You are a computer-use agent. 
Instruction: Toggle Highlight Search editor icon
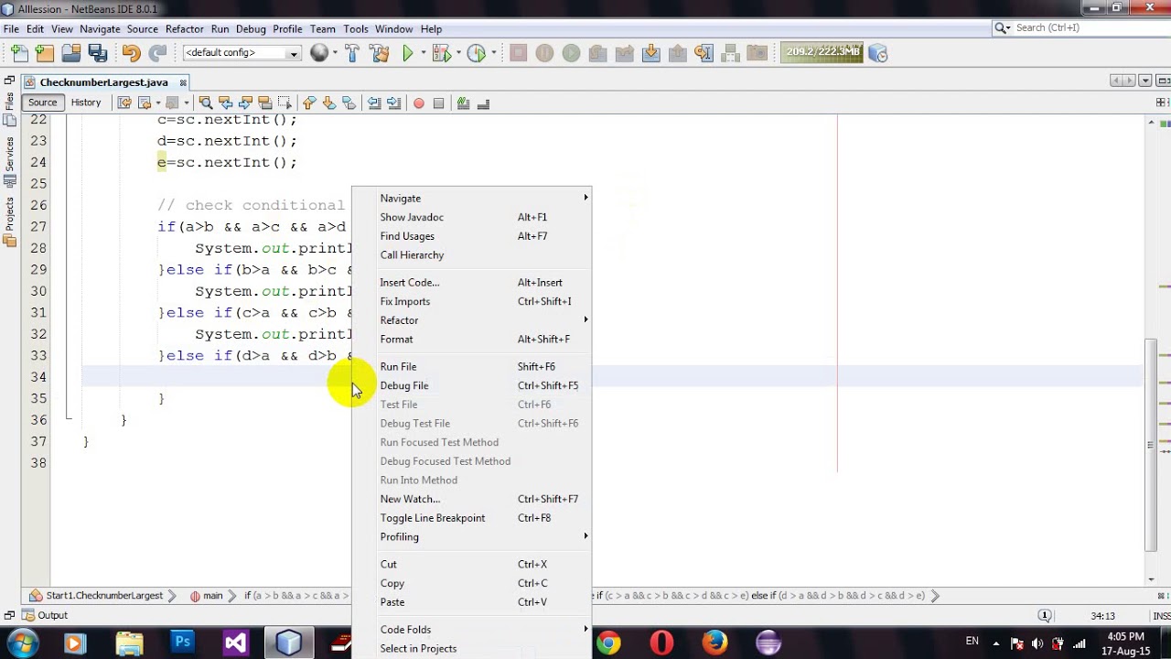[265, 103]
